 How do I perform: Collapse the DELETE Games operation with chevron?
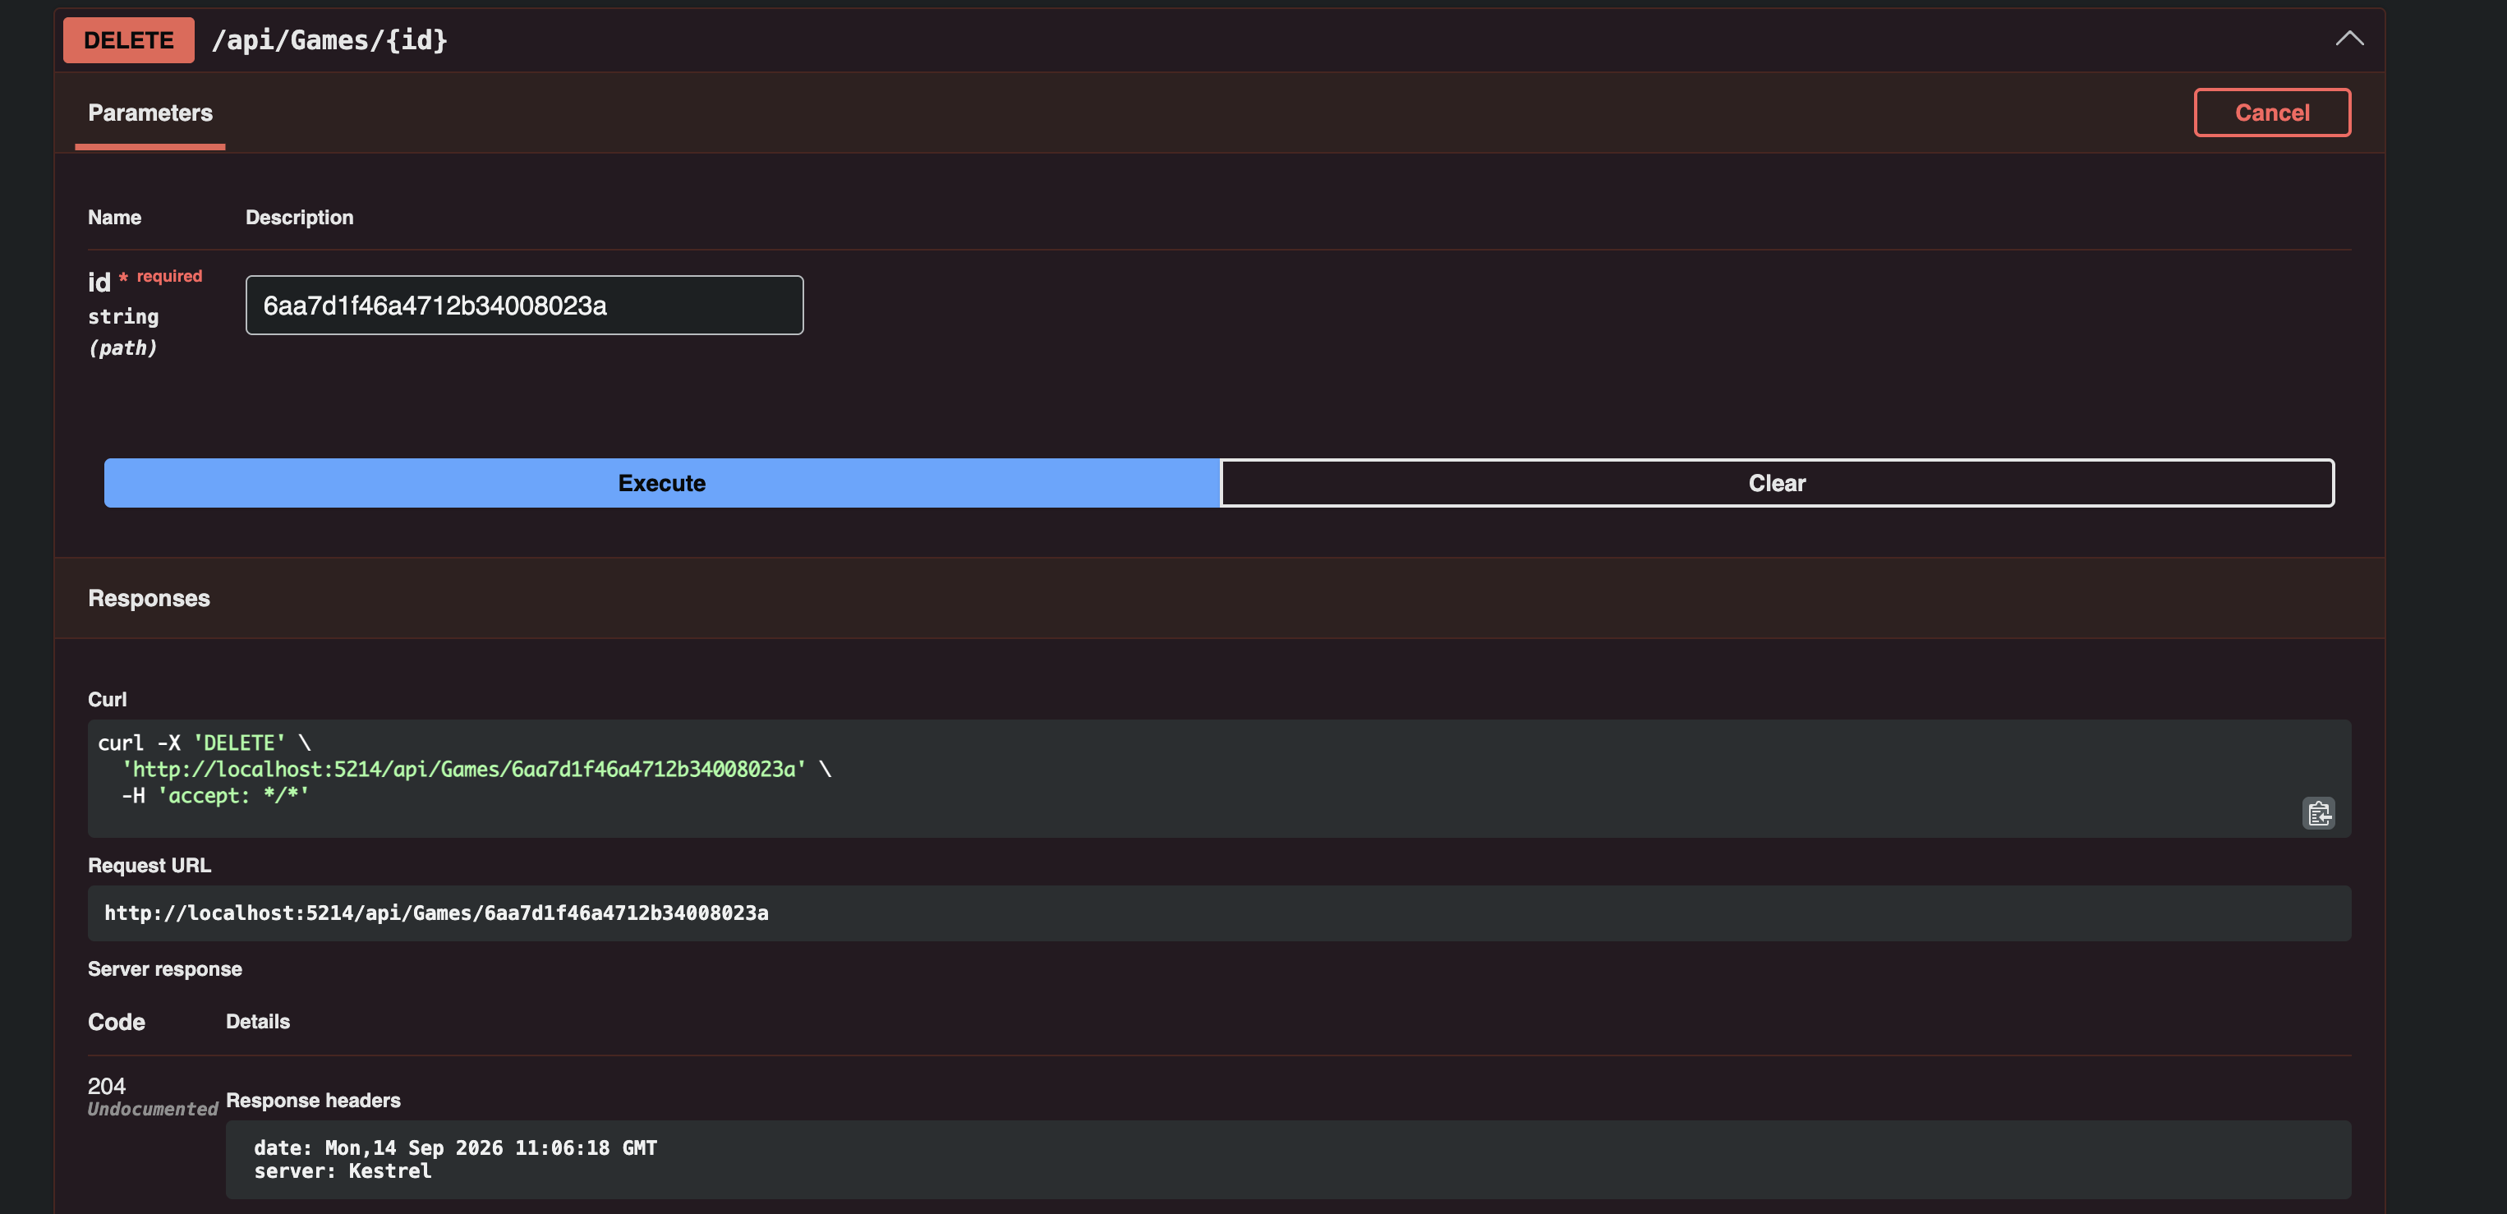click(x=2349, y=39)
